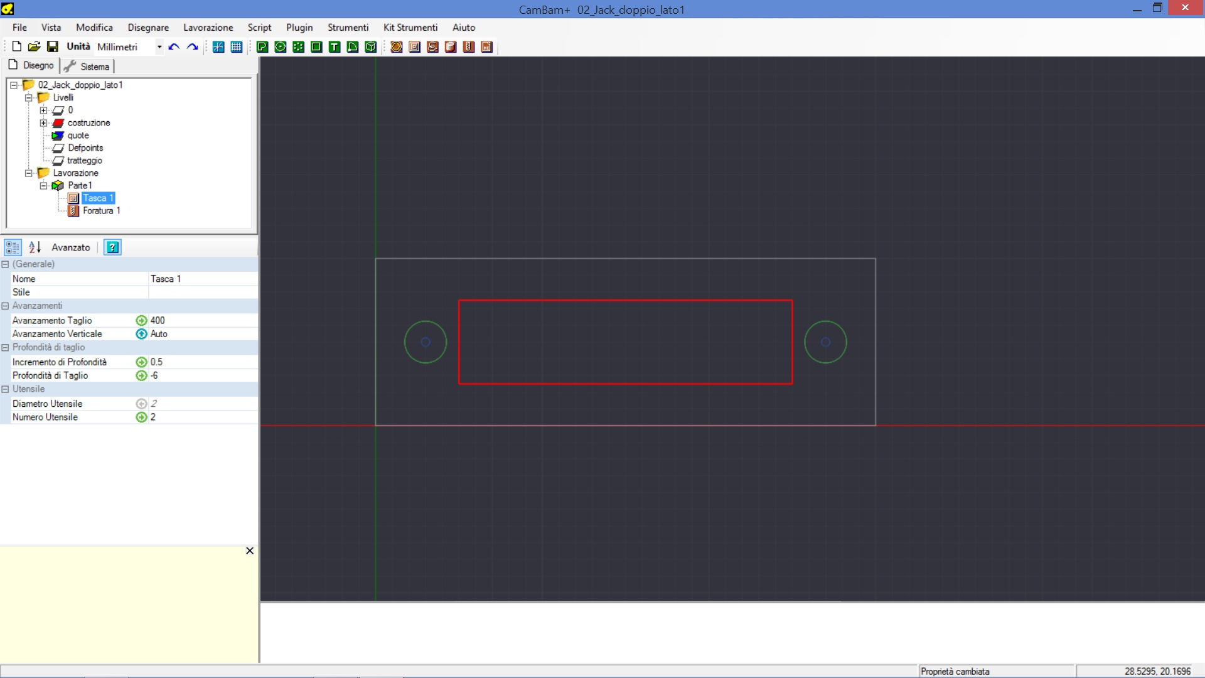Toggle snap to objects icon
Image resolution: width=1205 pixels, height=678 pixels.
click(218, 46)
